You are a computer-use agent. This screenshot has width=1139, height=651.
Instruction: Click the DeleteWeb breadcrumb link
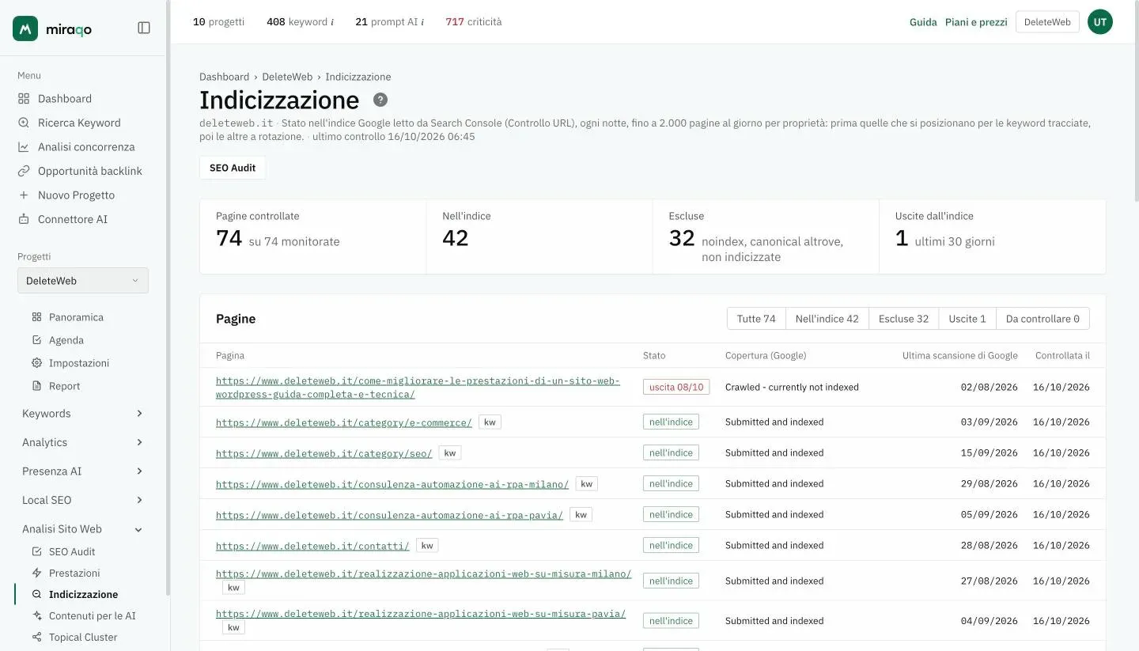pyautogui.click(x=287, y=77)
